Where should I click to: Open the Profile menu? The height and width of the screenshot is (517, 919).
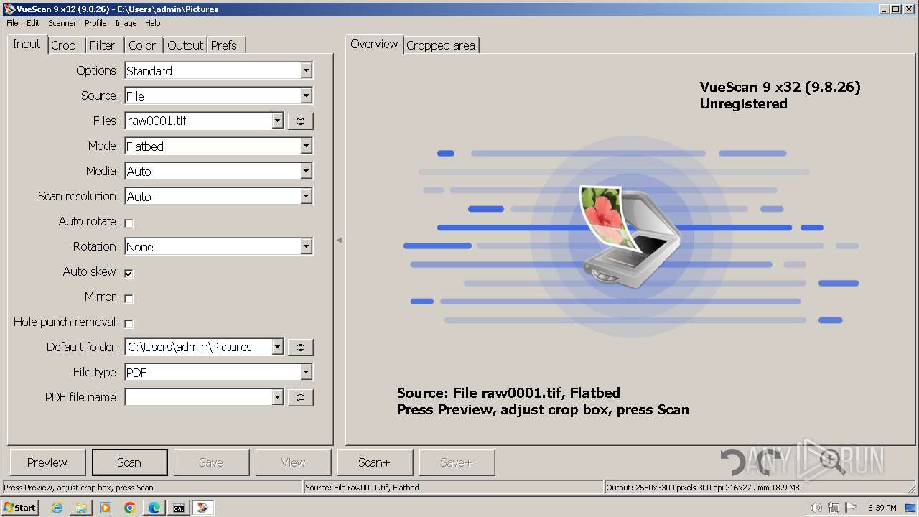[95, 23]
